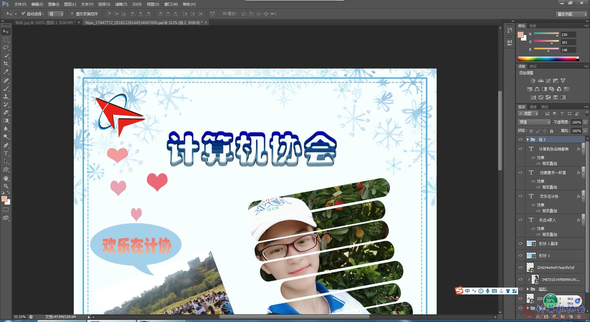
Task: Select the Brush tool
Action: 6,88
